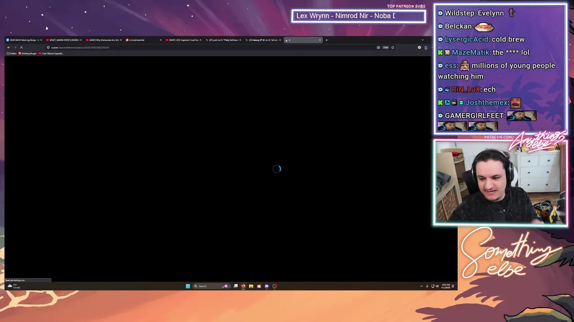Open the LIVE: Supreme Court tab
Viewport: 574px width, 322px height.
coord(183,40)
